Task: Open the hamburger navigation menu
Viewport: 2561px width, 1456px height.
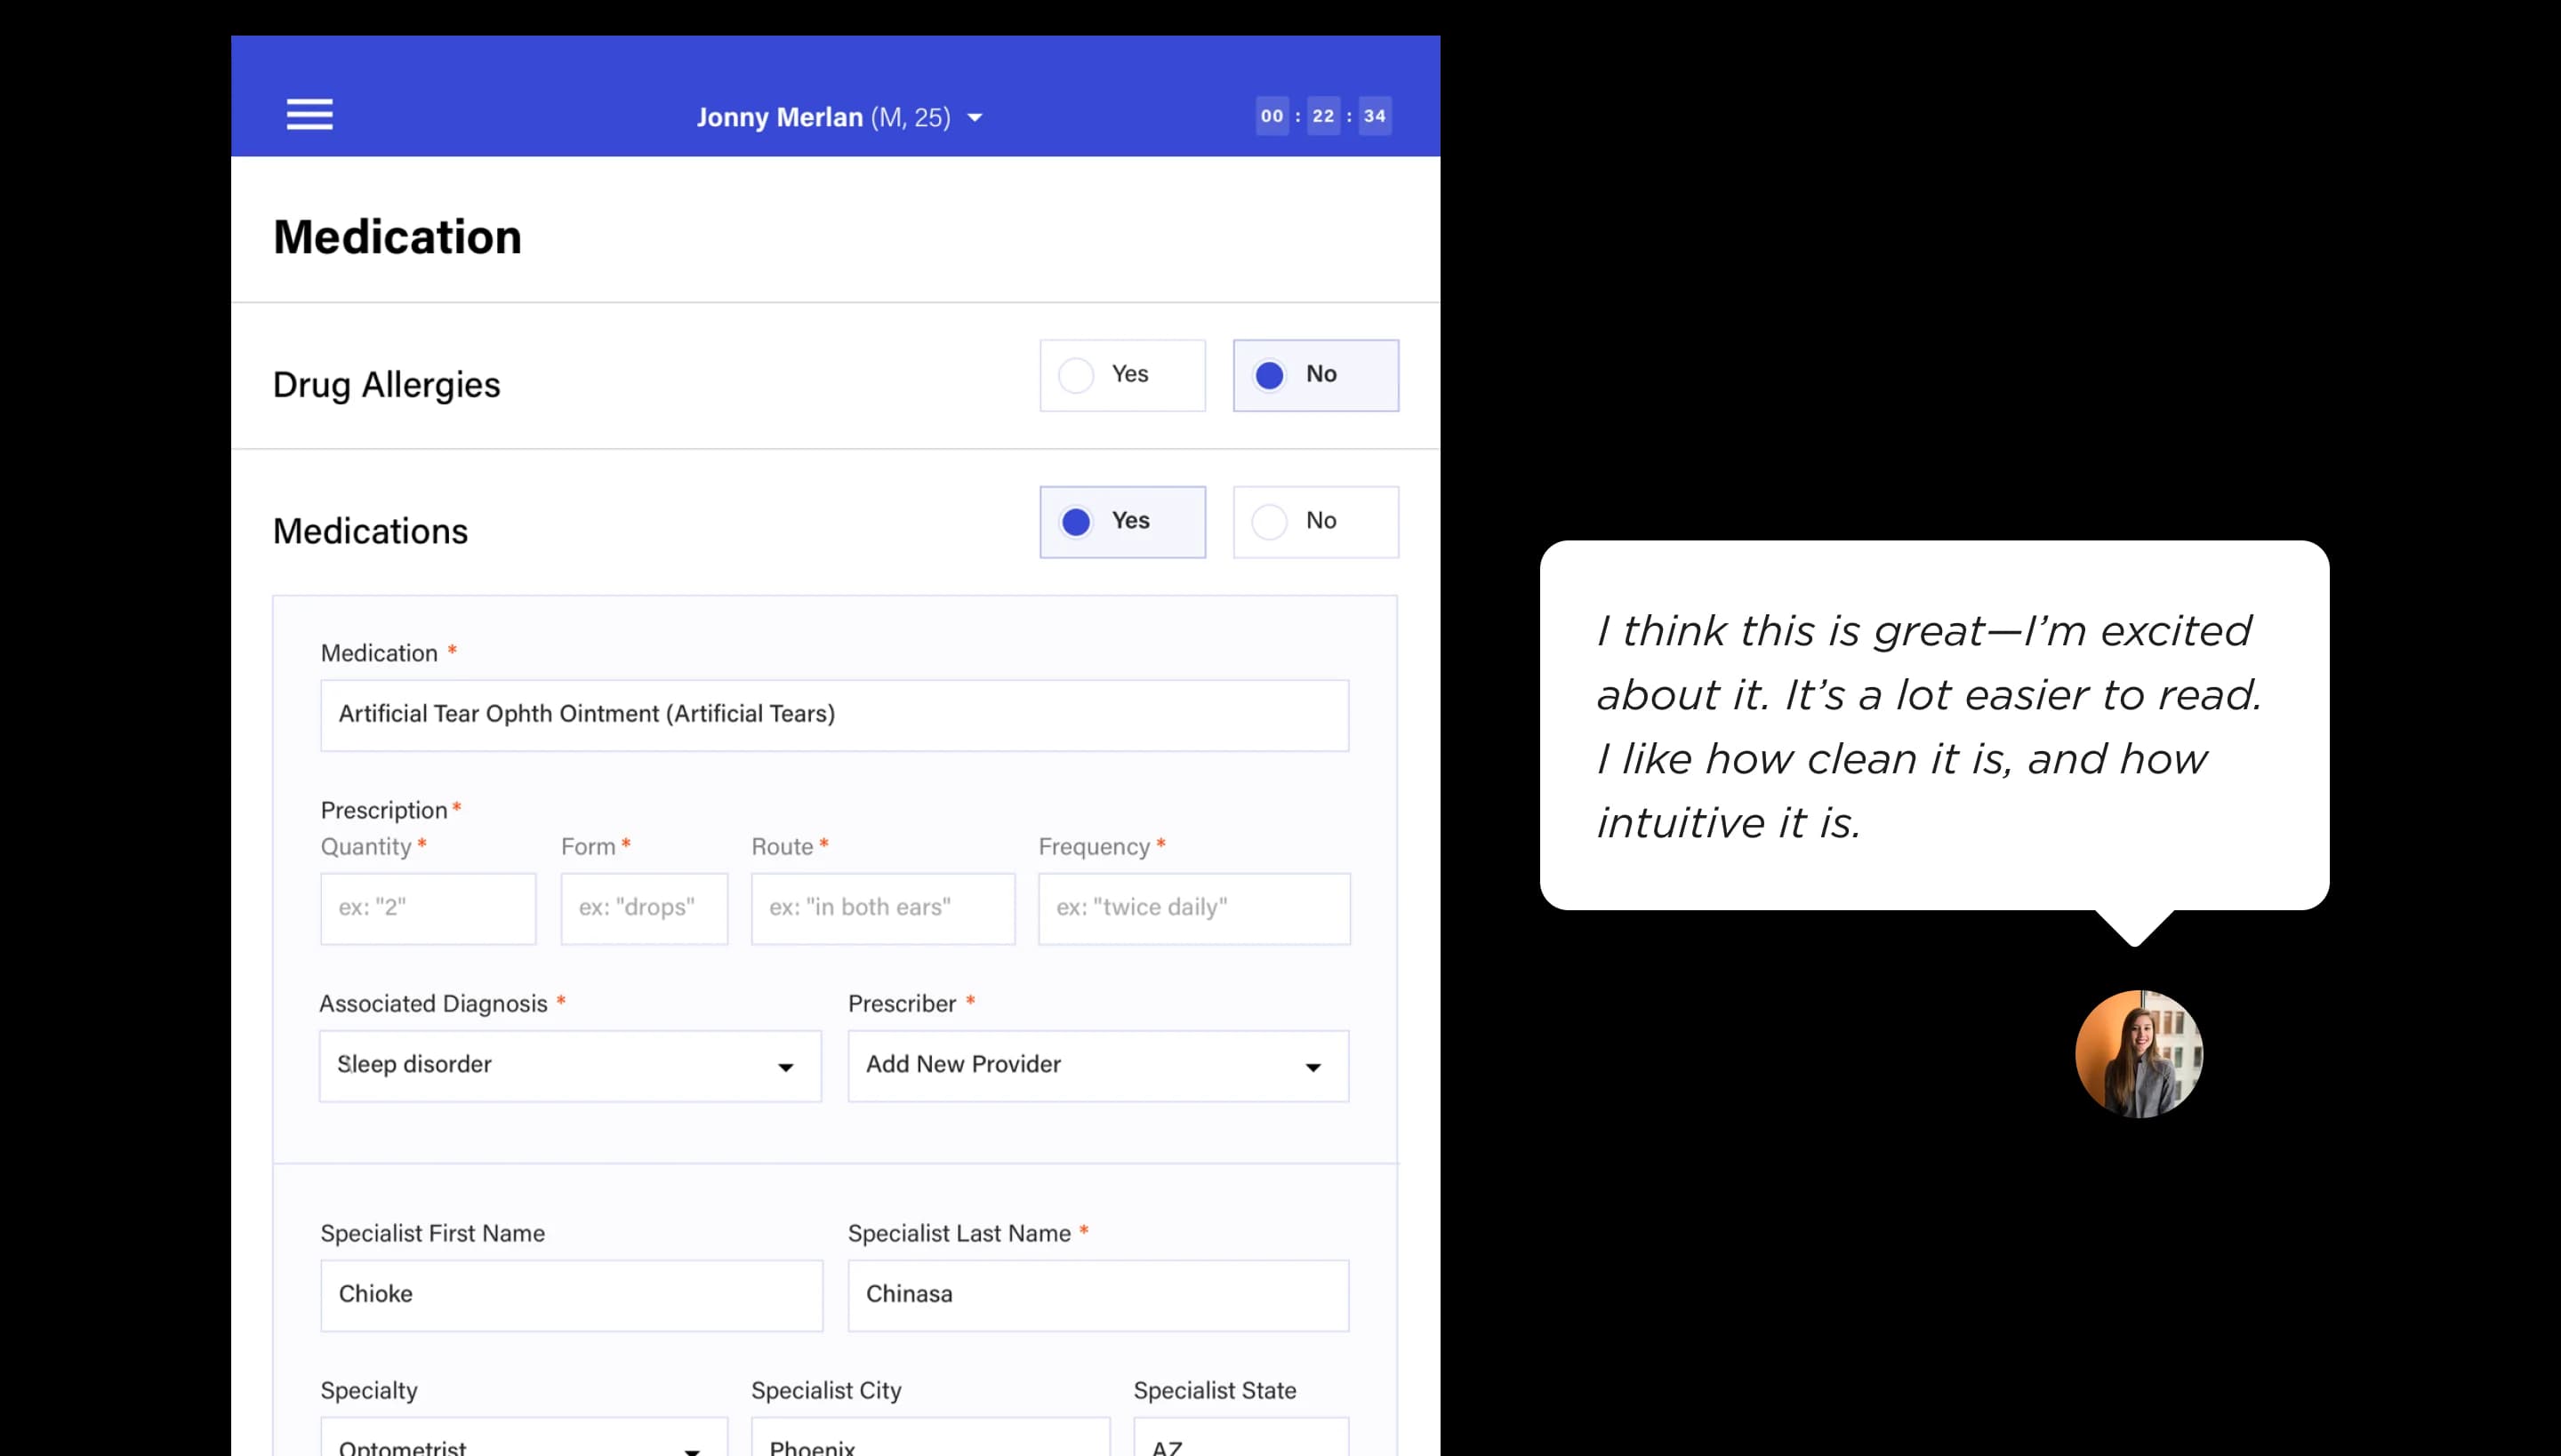Action: click(309, 114)
